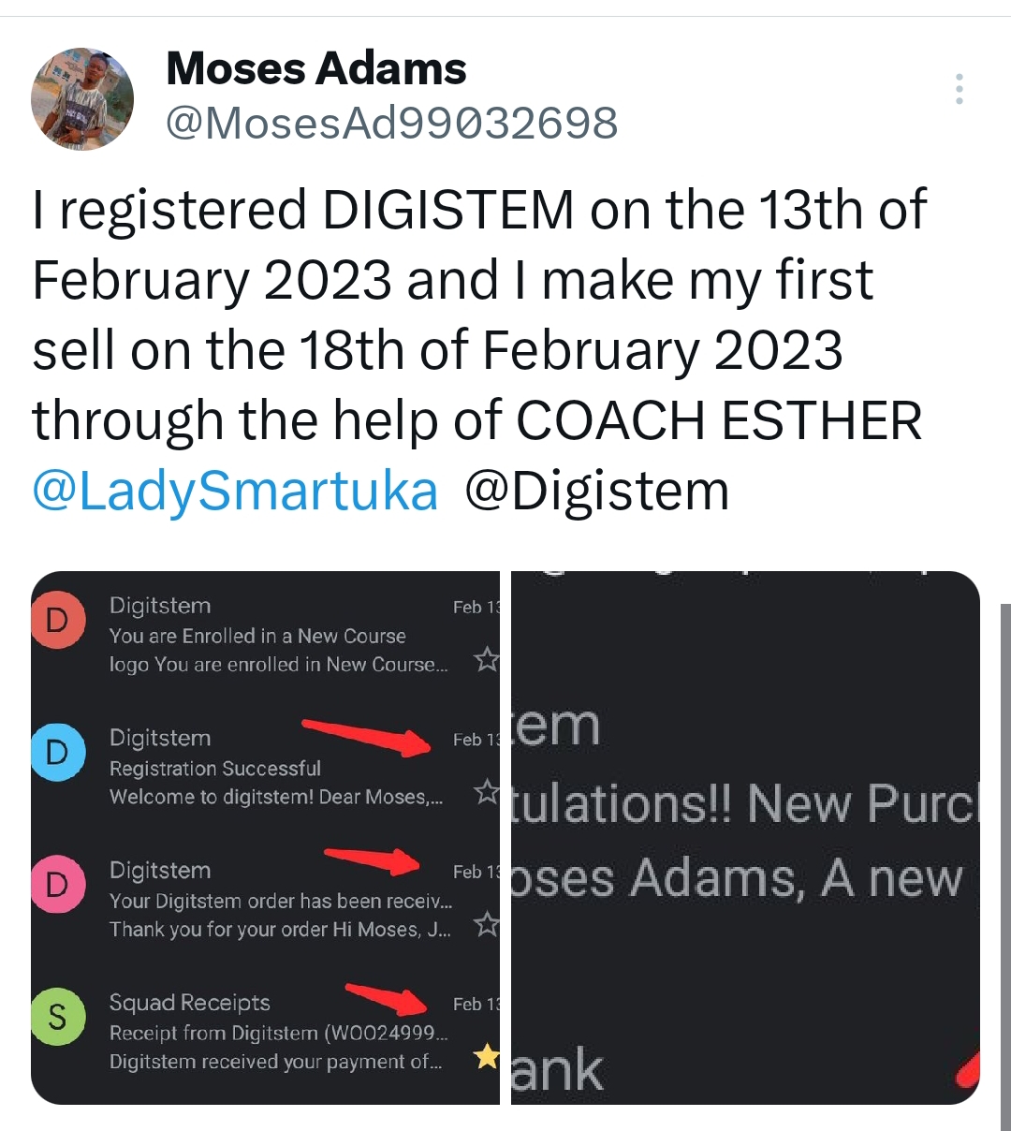
Task: Click Moses Adams' display name
Action: (315, 67)
